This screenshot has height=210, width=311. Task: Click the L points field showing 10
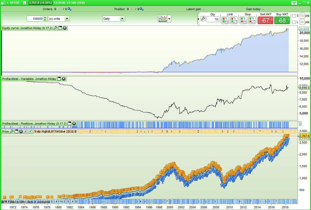click(x=302, y=22)
